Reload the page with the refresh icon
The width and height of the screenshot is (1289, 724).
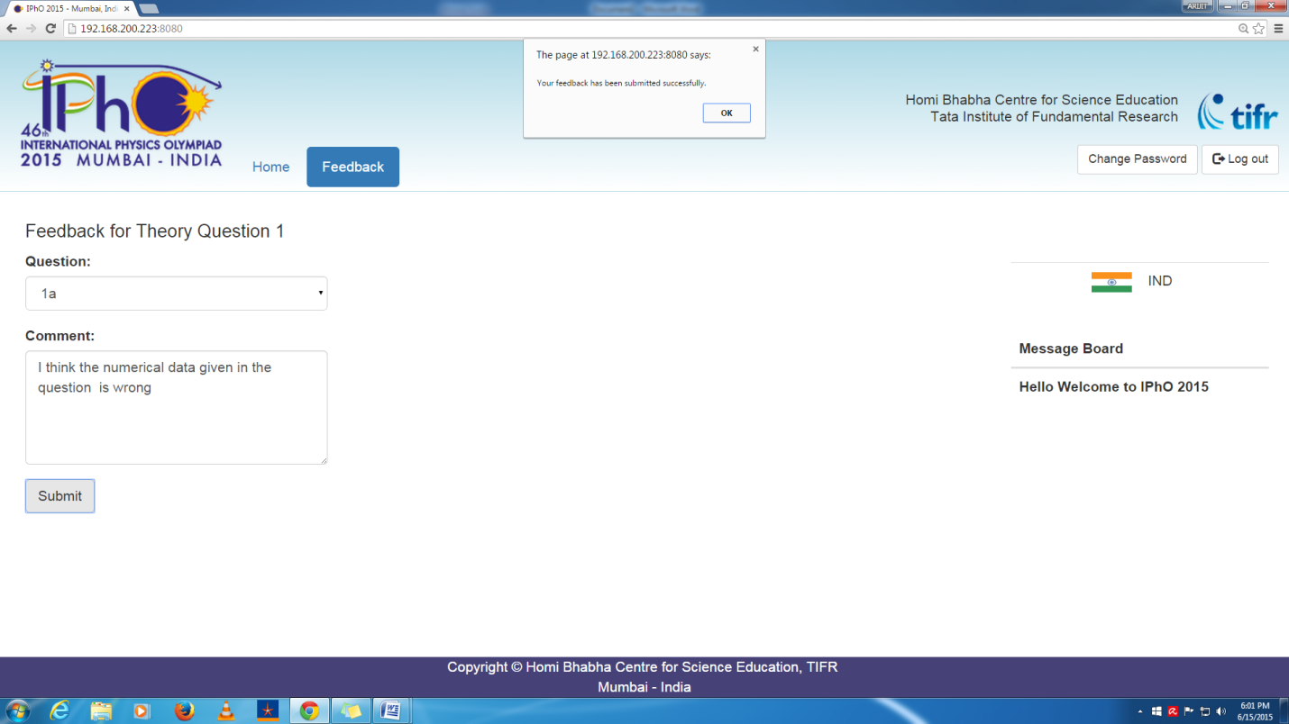[50, 29]
